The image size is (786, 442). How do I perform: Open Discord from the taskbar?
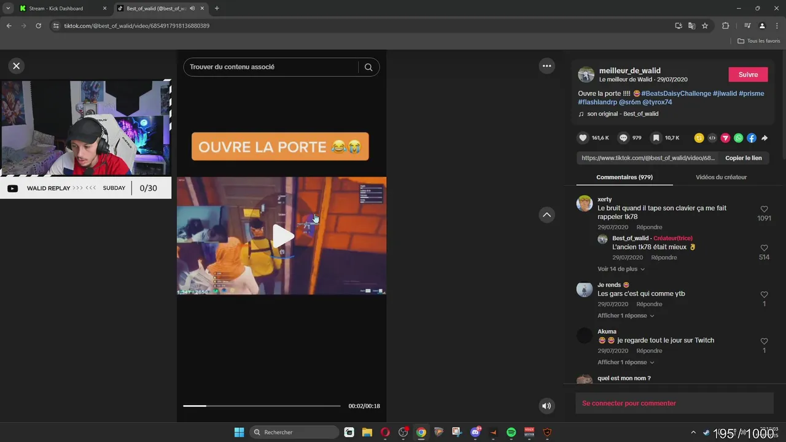click(x=475, y=432)
